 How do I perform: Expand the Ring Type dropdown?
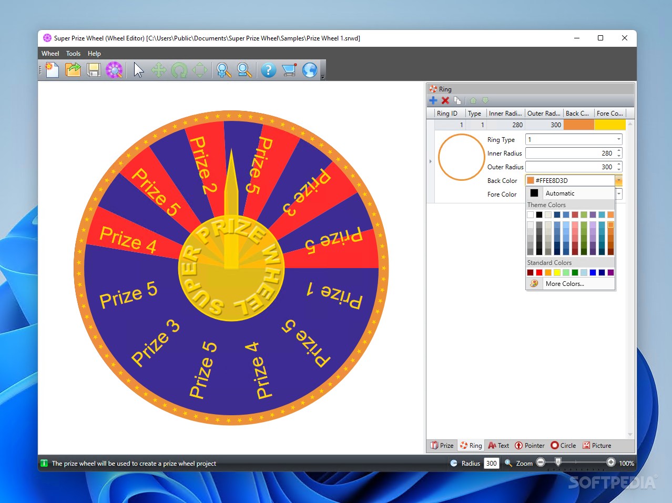point(619,140)
